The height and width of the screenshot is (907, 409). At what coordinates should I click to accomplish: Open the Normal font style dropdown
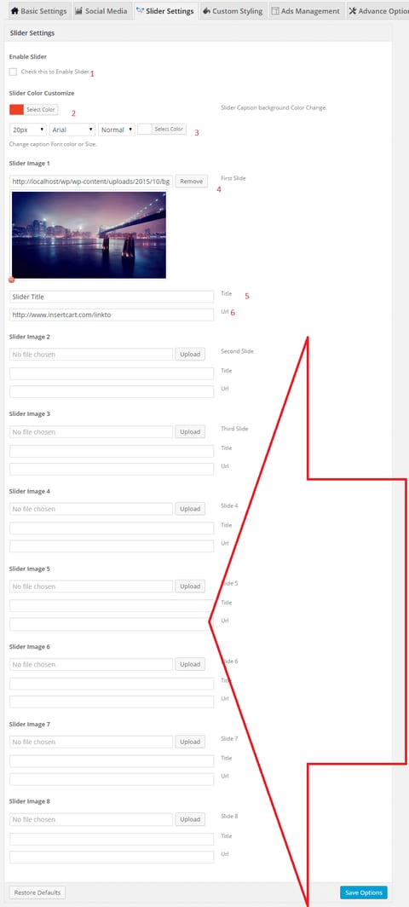pos(117,130)
